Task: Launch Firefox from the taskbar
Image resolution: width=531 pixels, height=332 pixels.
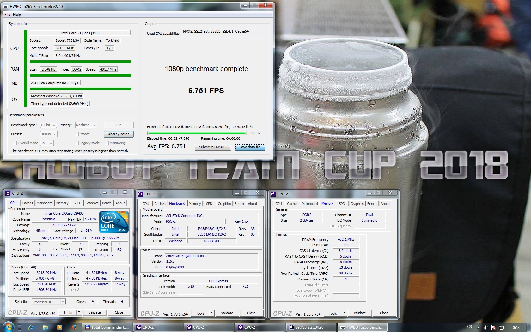Action: 74,327
